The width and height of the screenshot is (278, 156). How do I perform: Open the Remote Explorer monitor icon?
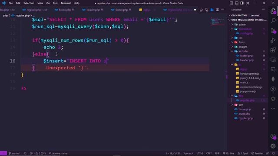pos(273,60)
